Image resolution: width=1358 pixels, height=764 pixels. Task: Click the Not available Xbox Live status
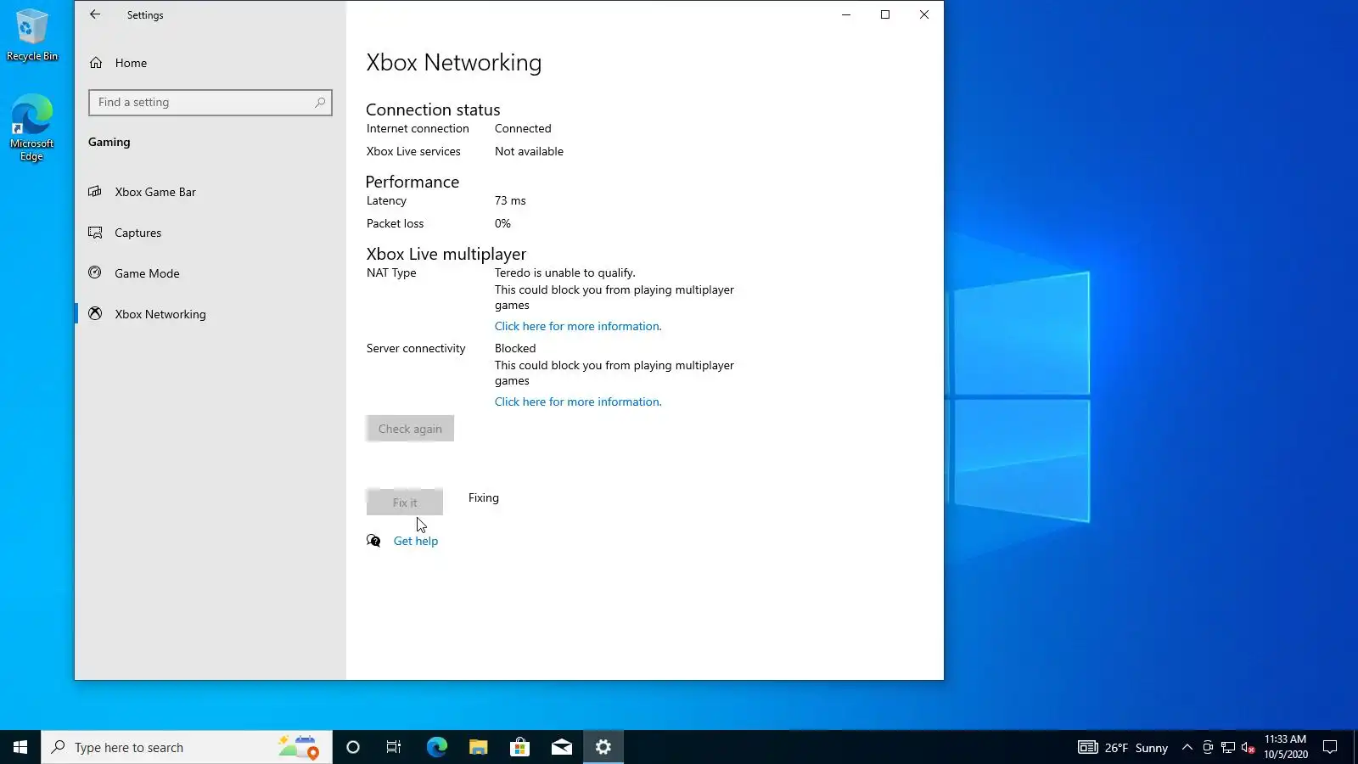[x=529, y=151]
